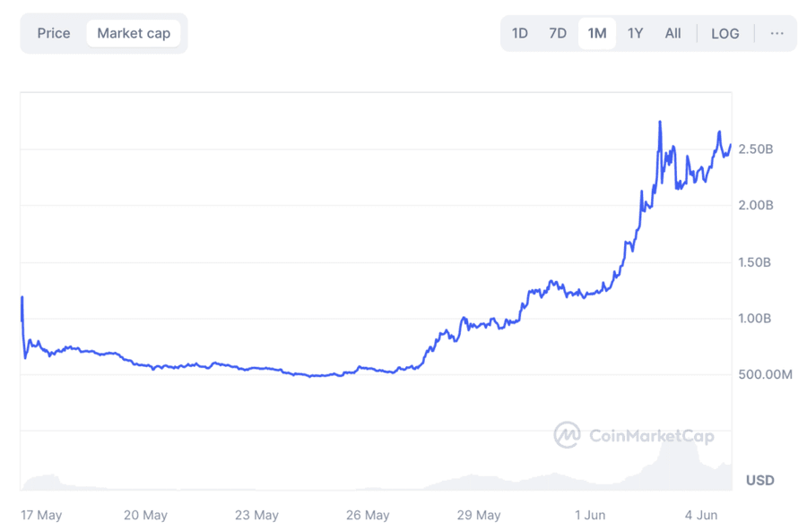View the 1Y chart range
This screenshot has height=530, width=807.
pos(635,32)
